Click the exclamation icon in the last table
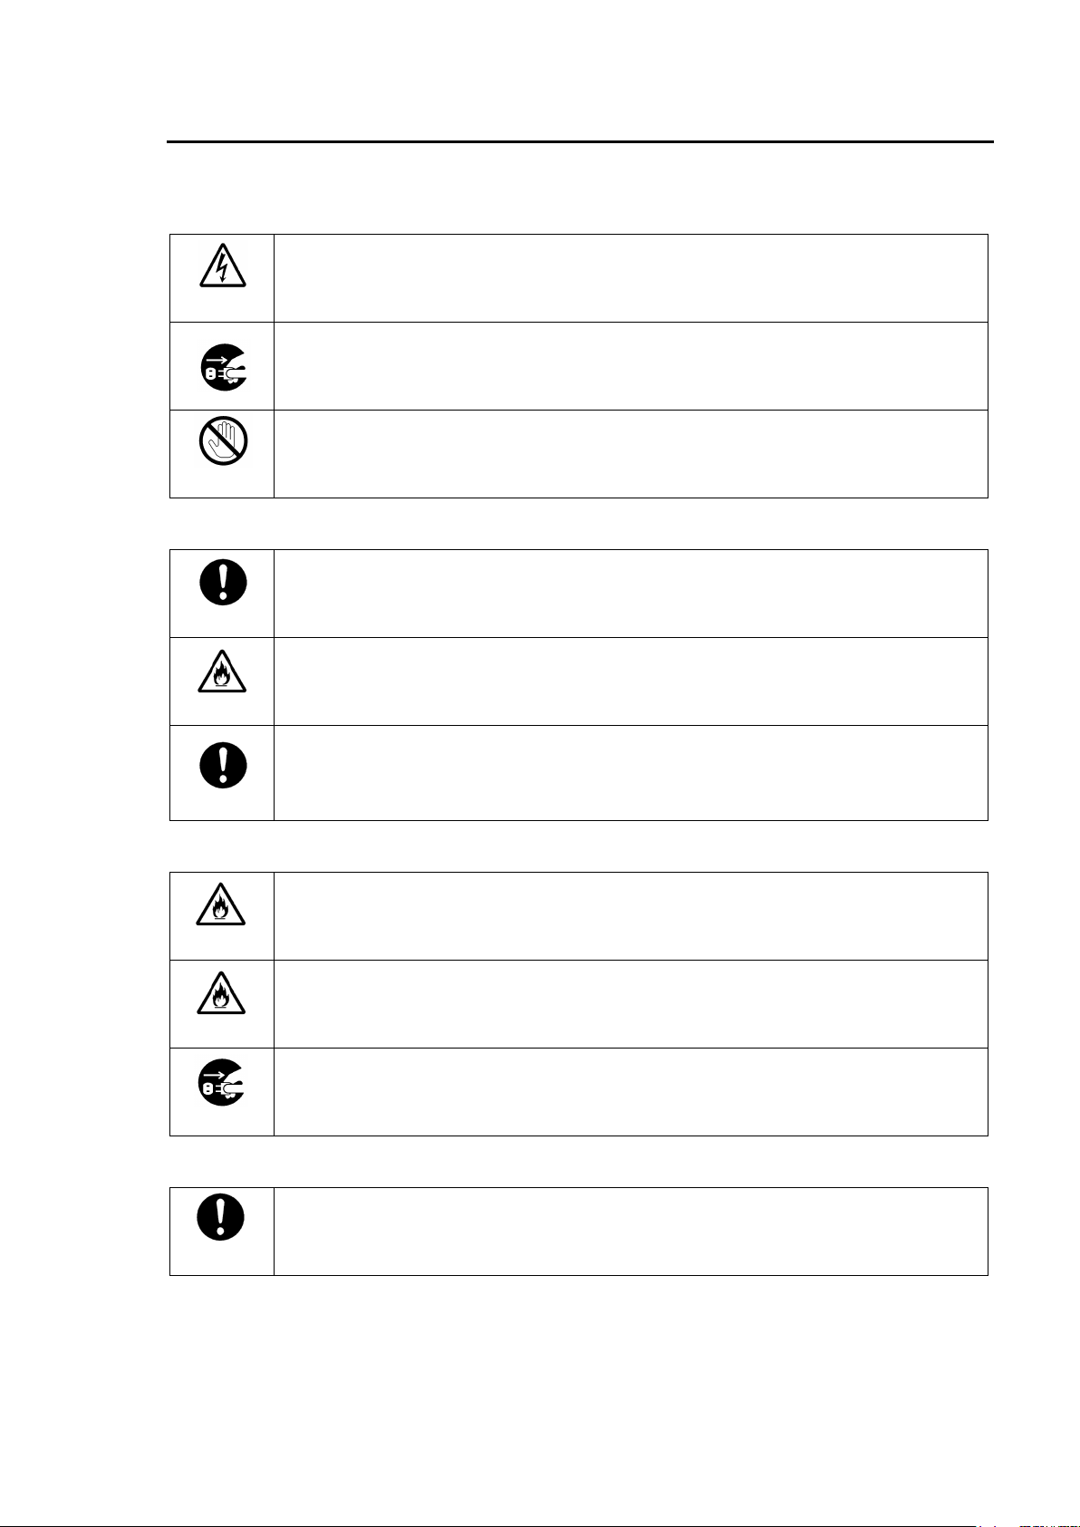The image size is (1080, 1527). 221,1217
